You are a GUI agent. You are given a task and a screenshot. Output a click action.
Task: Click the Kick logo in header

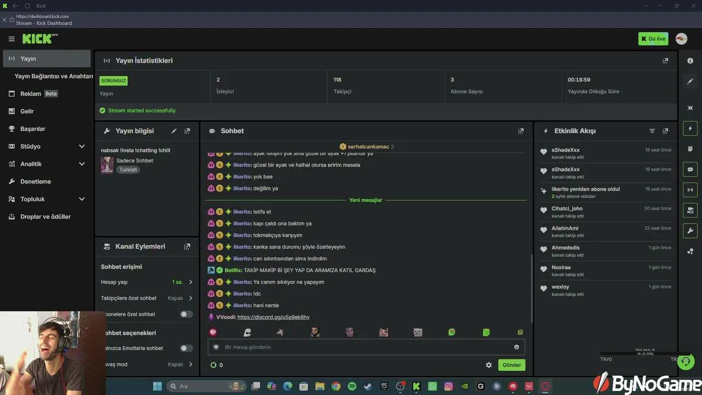(40, 38)
